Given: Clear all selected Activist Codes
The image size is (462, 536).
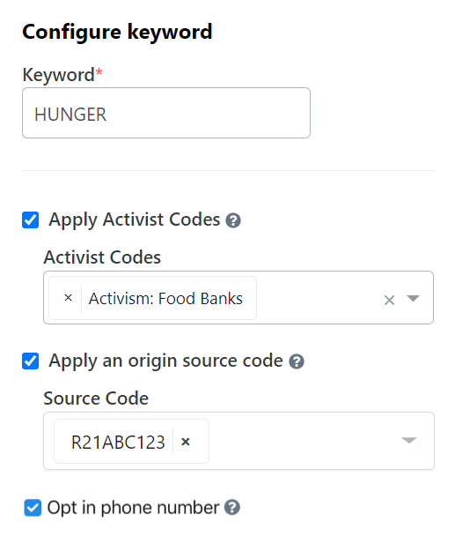Looking at the screenshot, I should [389, 300].
